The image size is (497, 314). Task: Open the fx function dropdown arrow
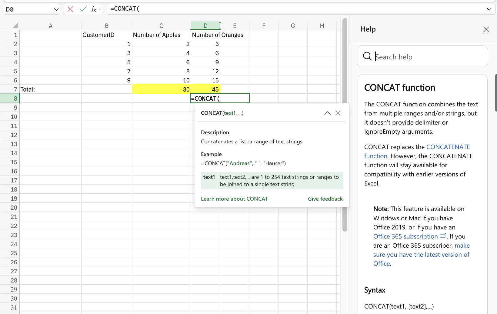click(x=100, y=9)
